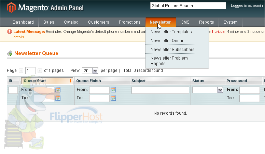The width and height of the screenshot is (265, 154).
Task: Click the Magento logo icon
Action: (x=11, y=8)
